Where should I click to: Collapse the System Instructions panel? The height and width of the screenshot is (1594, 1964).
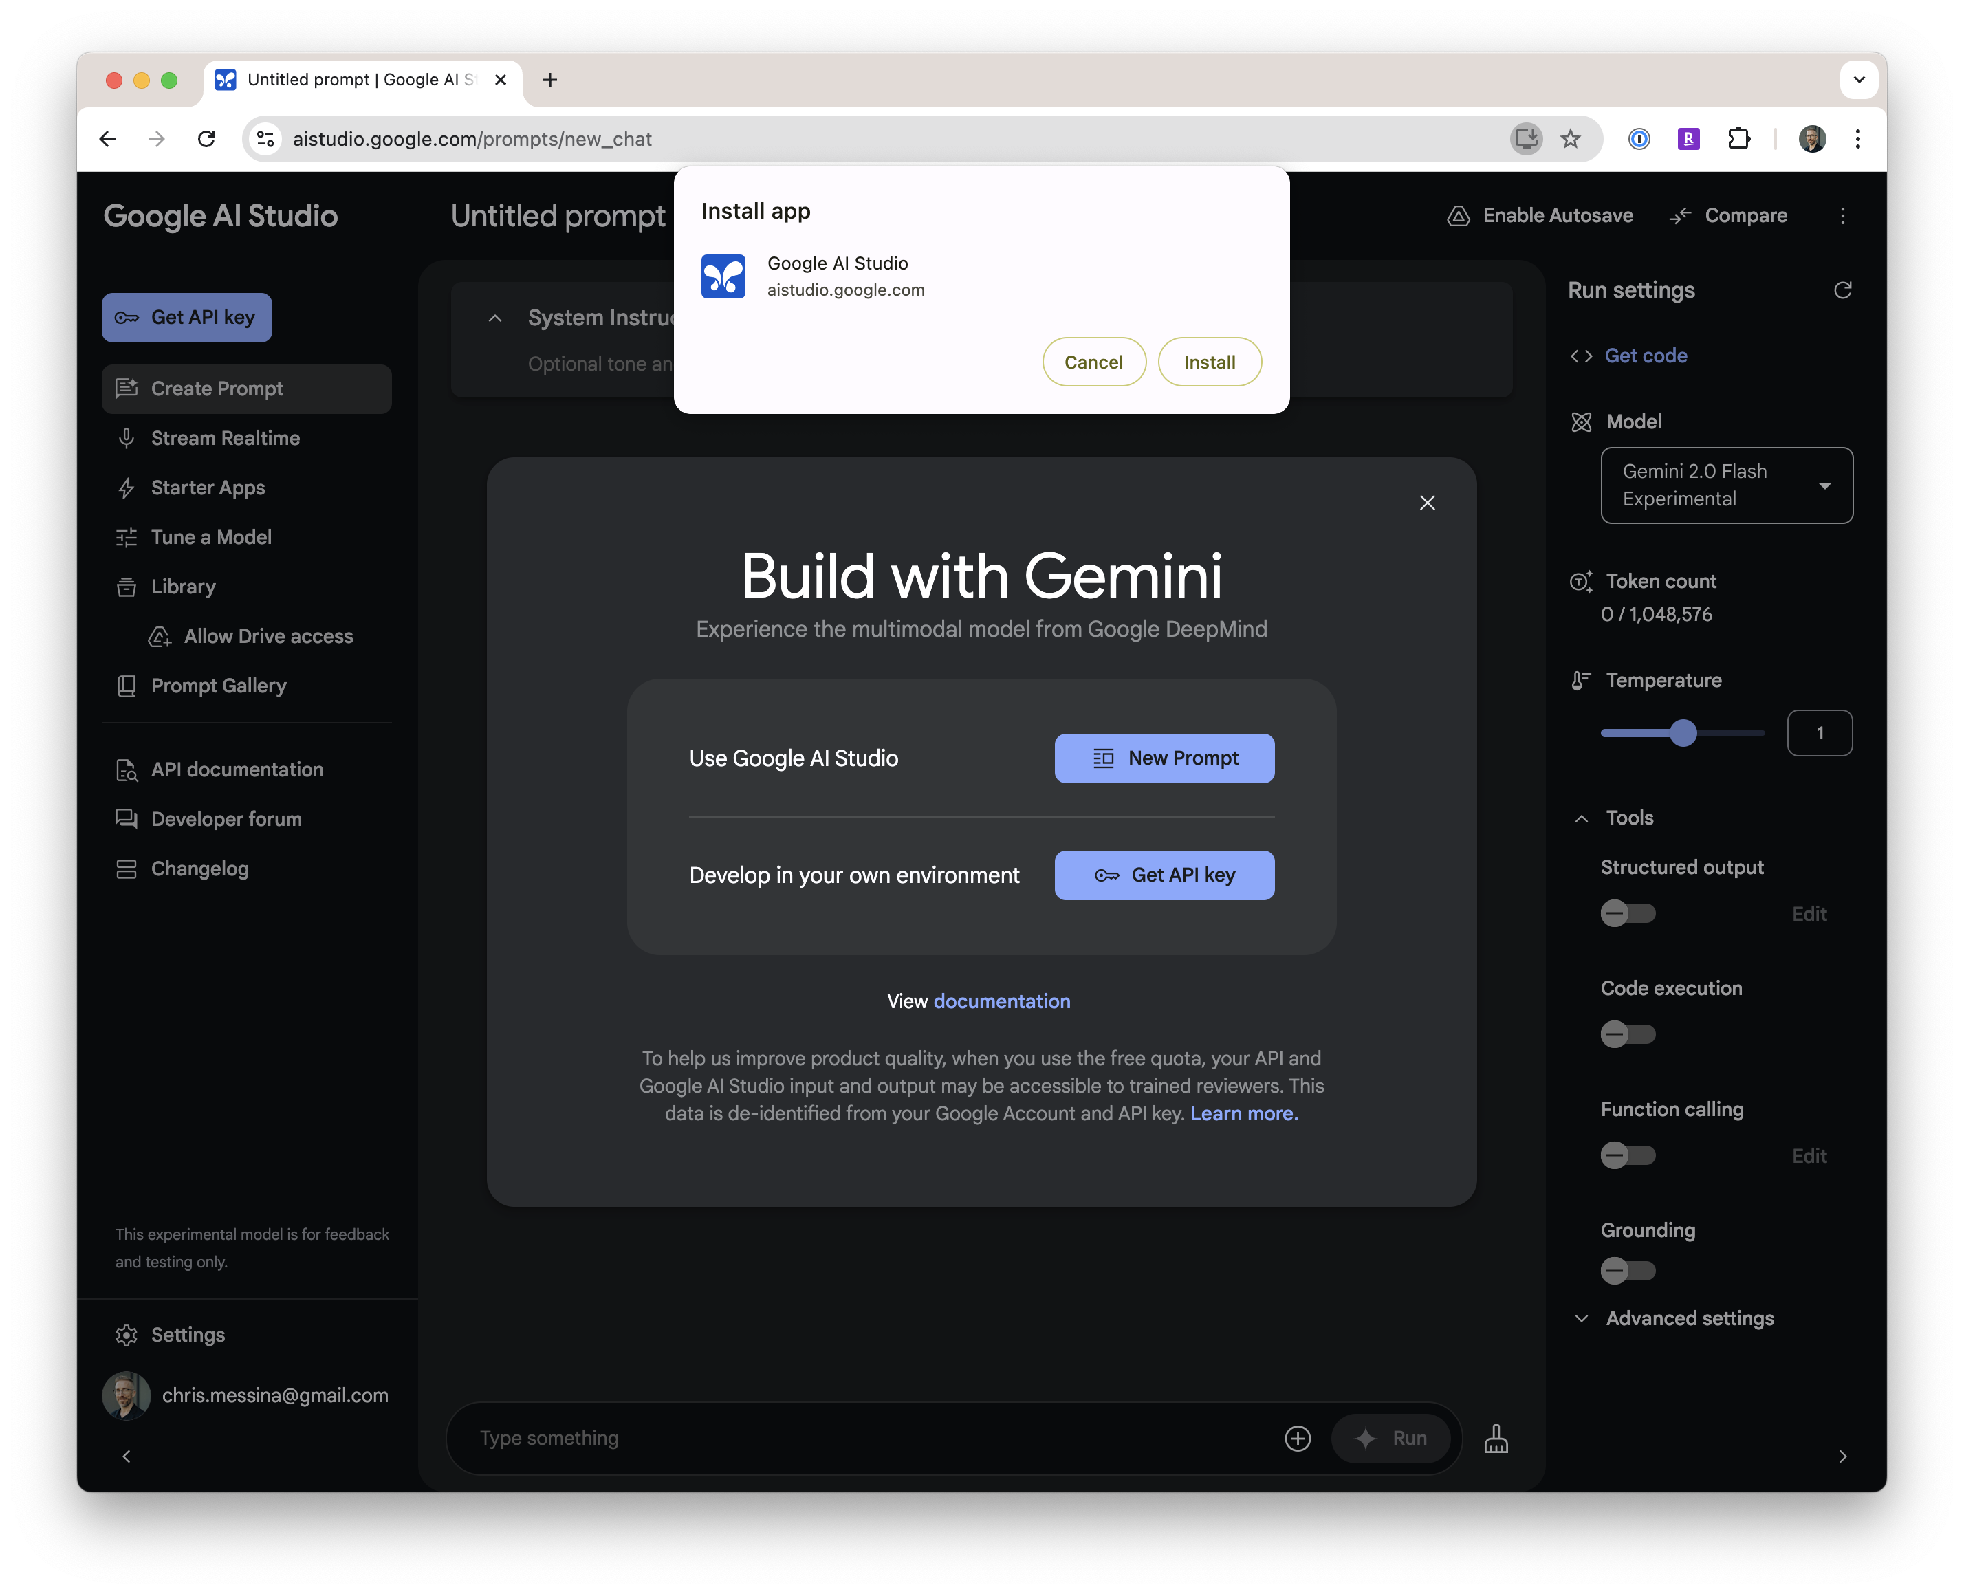coord(495,318)
